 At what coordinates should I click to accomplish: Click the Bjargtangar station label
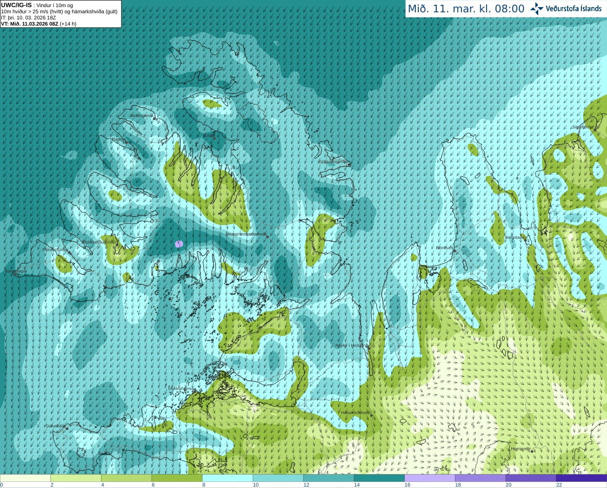click(x=16, y=271)
